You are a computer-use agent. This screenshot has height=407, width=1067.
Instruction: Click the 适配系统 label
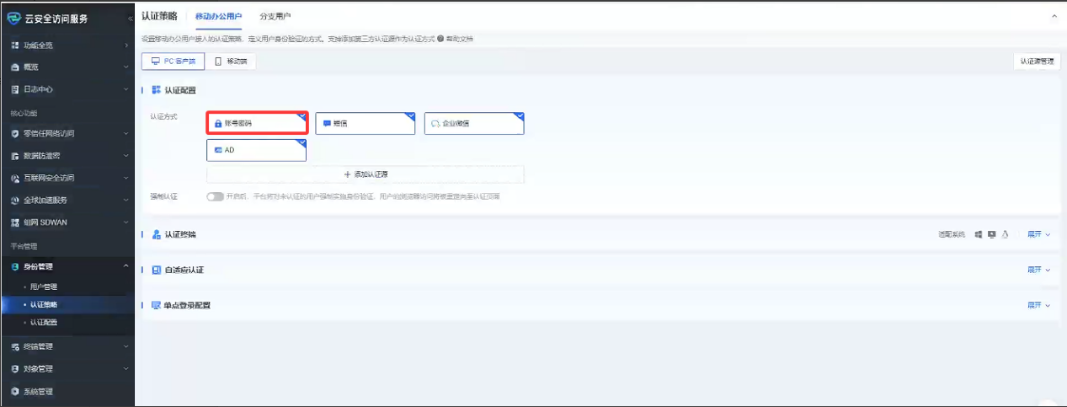952,234
